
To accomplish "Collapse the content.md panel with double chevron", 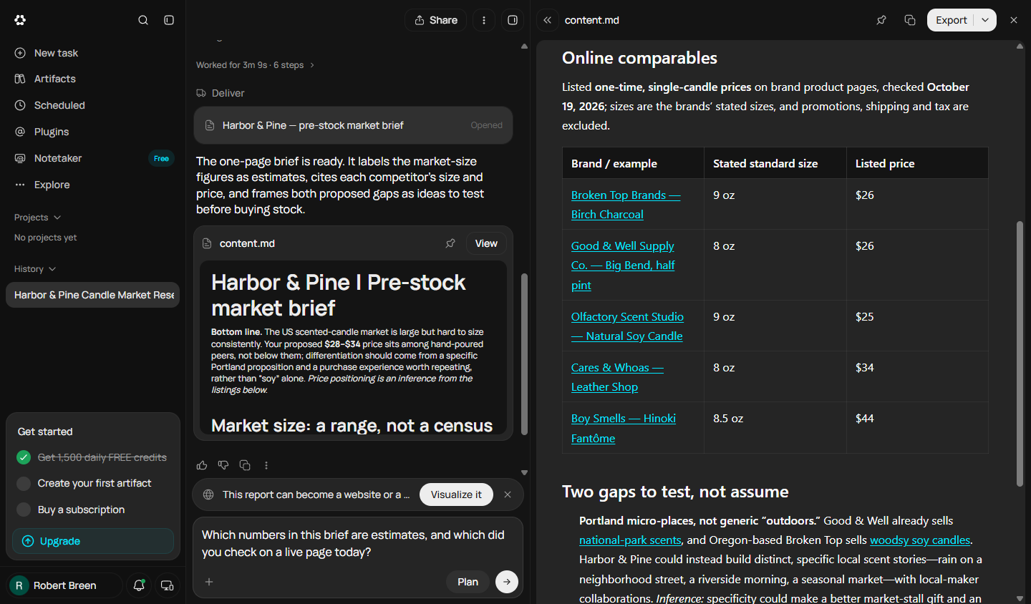I will coord(548,20).
